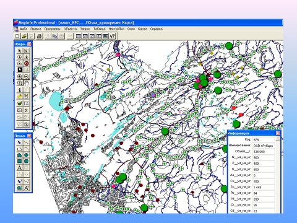Click the Print toolbar icon
Image resolution: width=297 pixels, height=223 pixels.
pos(39,36)
